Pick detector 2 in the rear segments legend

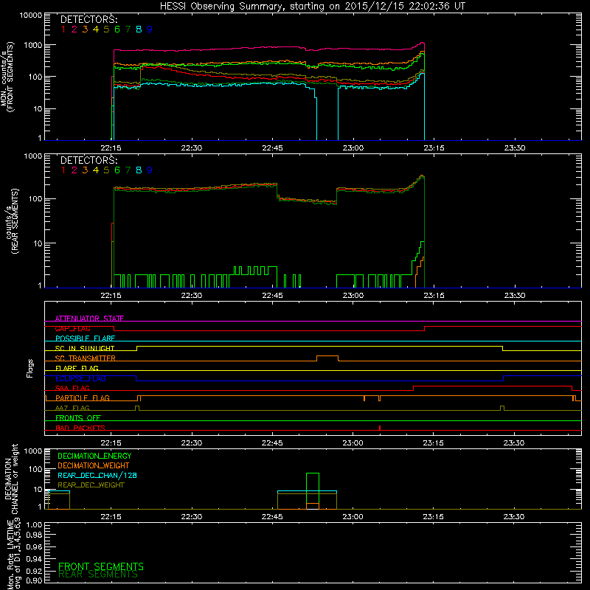(x=74, y=170)
